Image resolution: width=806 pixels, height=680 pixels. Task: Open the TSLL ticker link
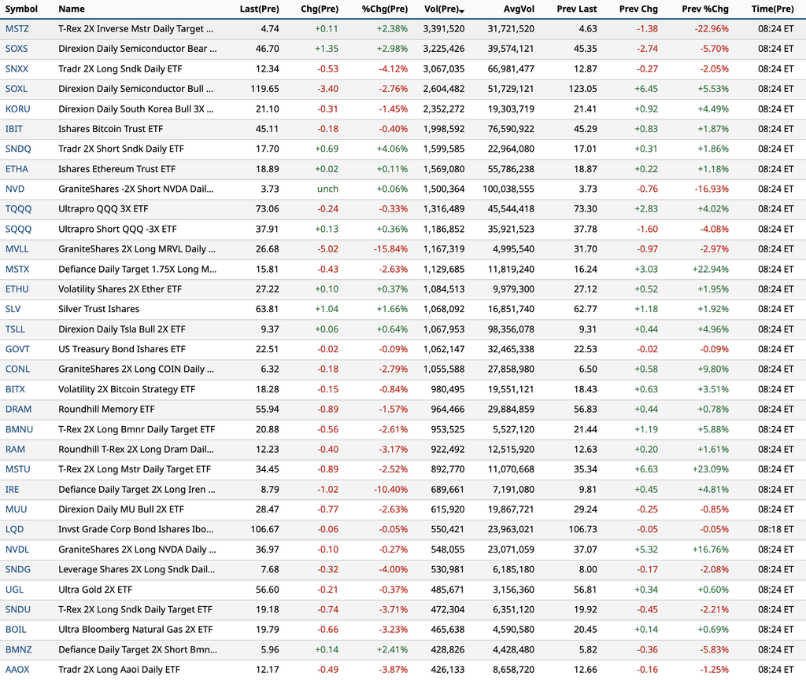15,329
